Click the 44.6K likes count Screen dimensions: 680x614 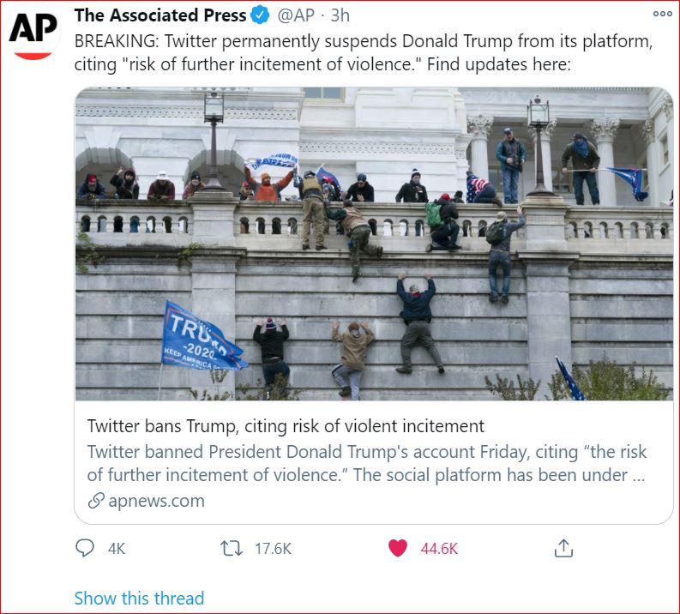[439, 549]
